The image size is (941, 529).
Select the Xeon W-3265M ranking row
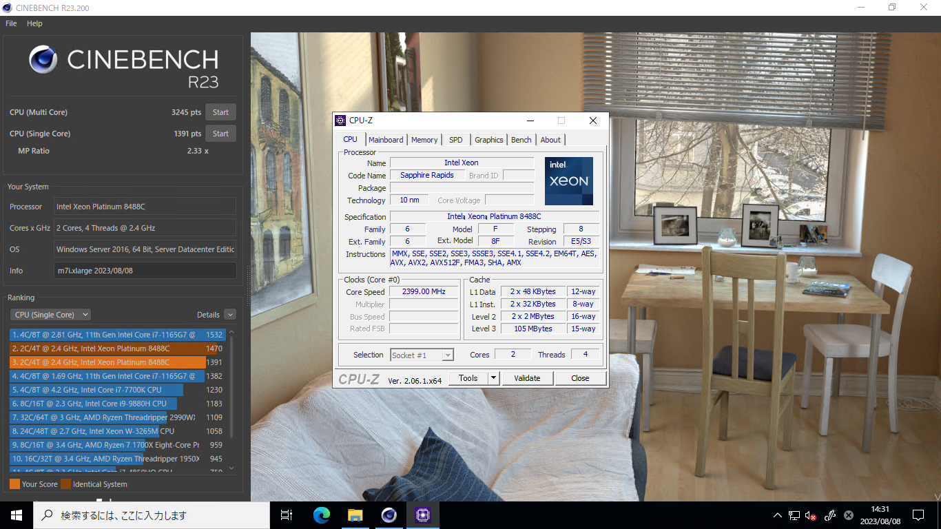117,431
